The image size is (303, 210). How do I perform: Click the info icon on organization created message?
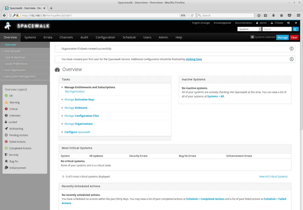click(291, 49)
